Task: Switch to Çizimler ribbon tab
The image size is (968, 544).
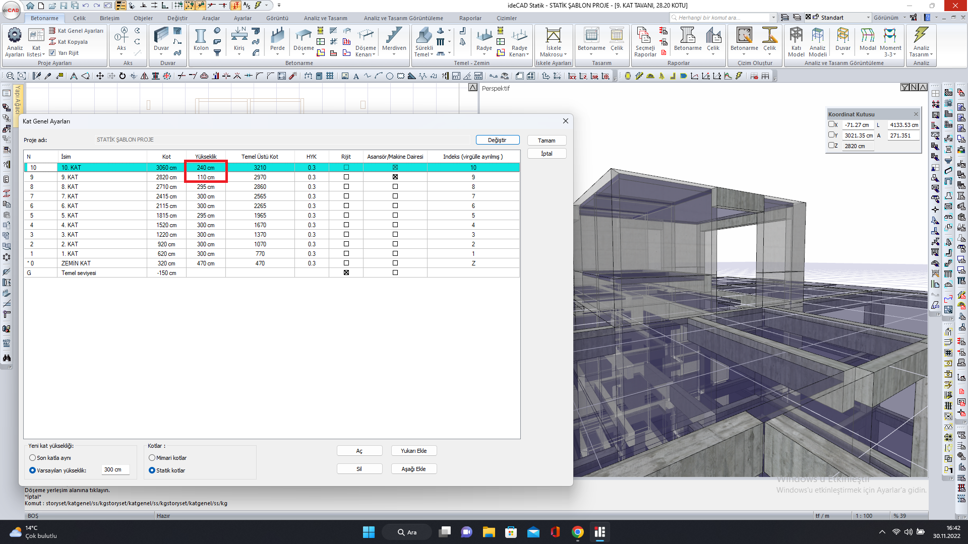Action: [507, 18]
